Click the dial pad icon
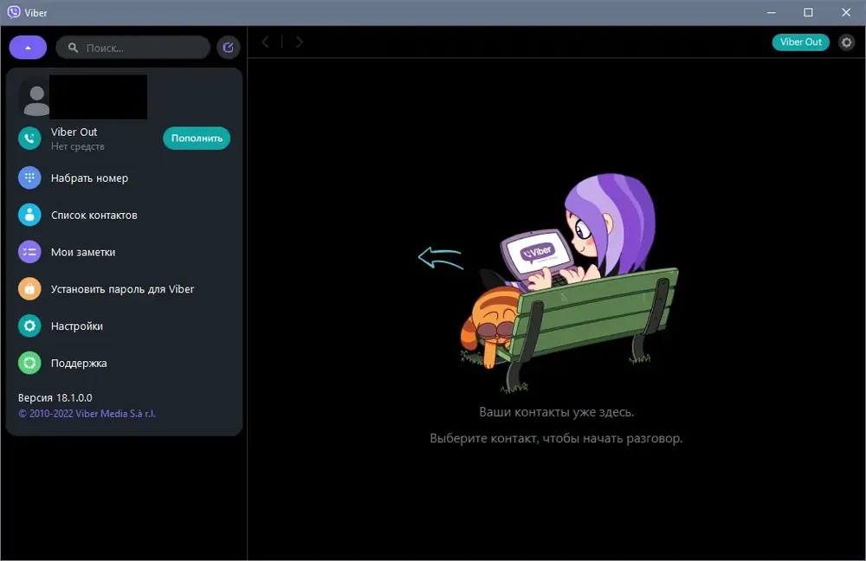866x561 pixels. tap(29, 177)
